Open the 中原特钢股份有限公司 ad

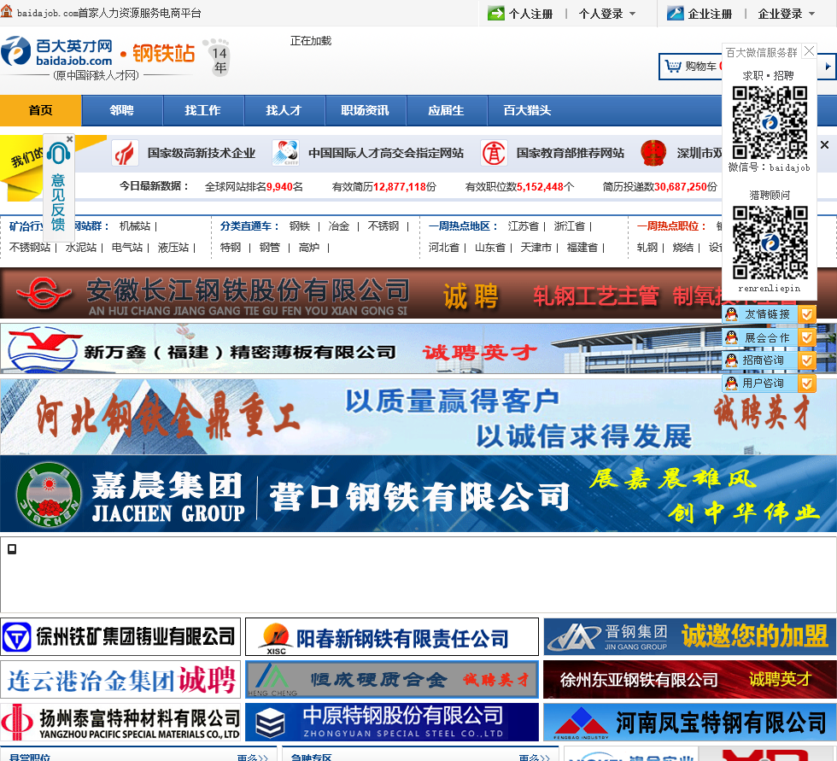pyautogui.click(x=392, y=722)
